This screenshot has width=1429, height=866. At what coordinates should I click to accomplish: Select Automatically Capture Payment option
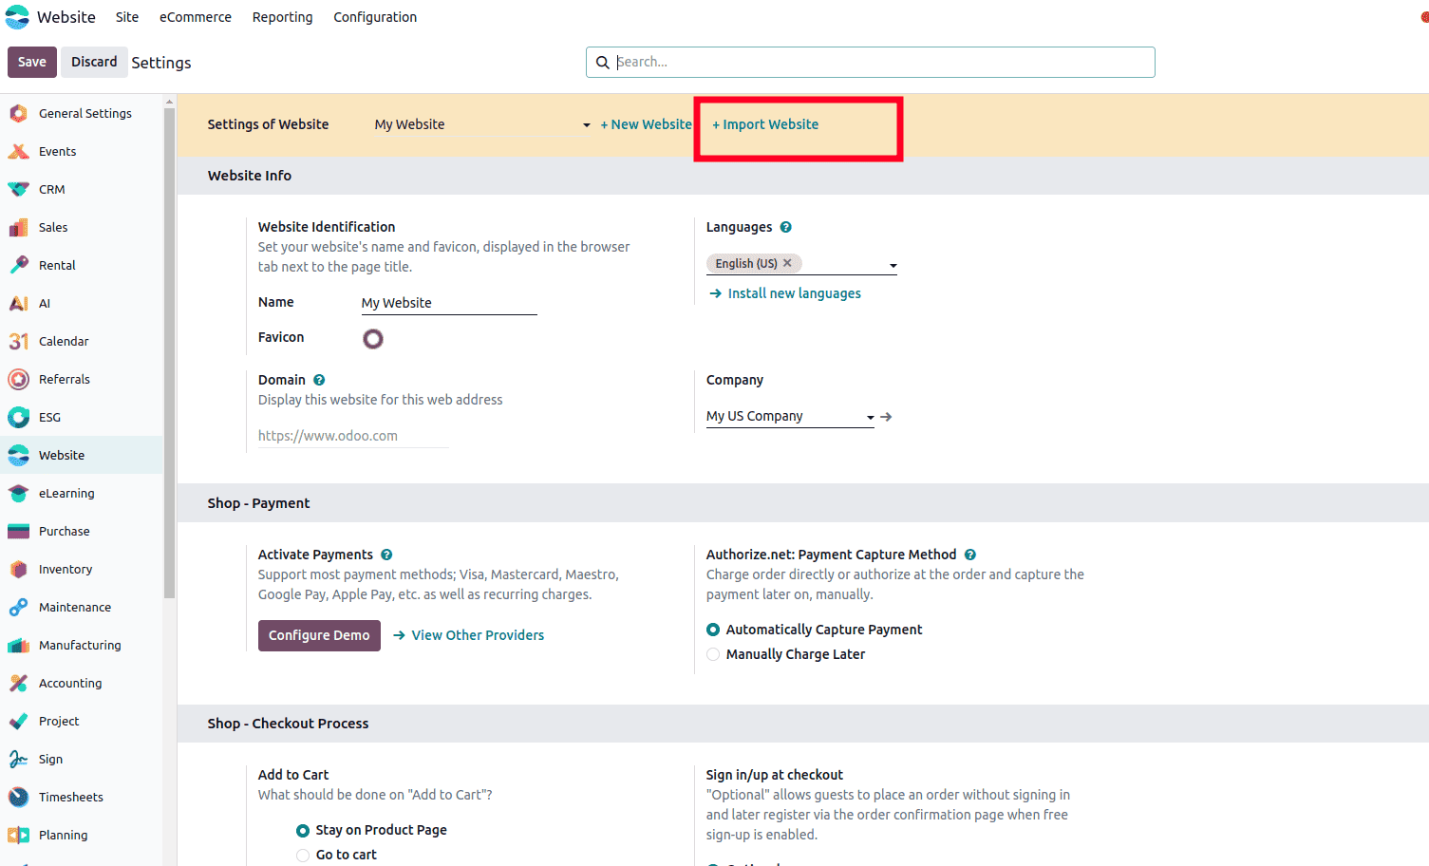(x=713, y=629)
